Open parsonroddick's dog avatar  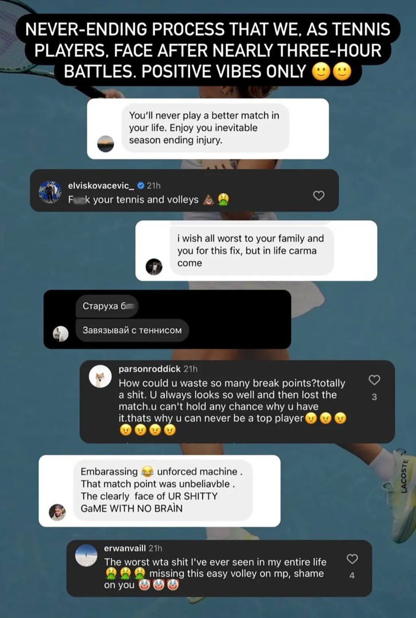[100, 376]
